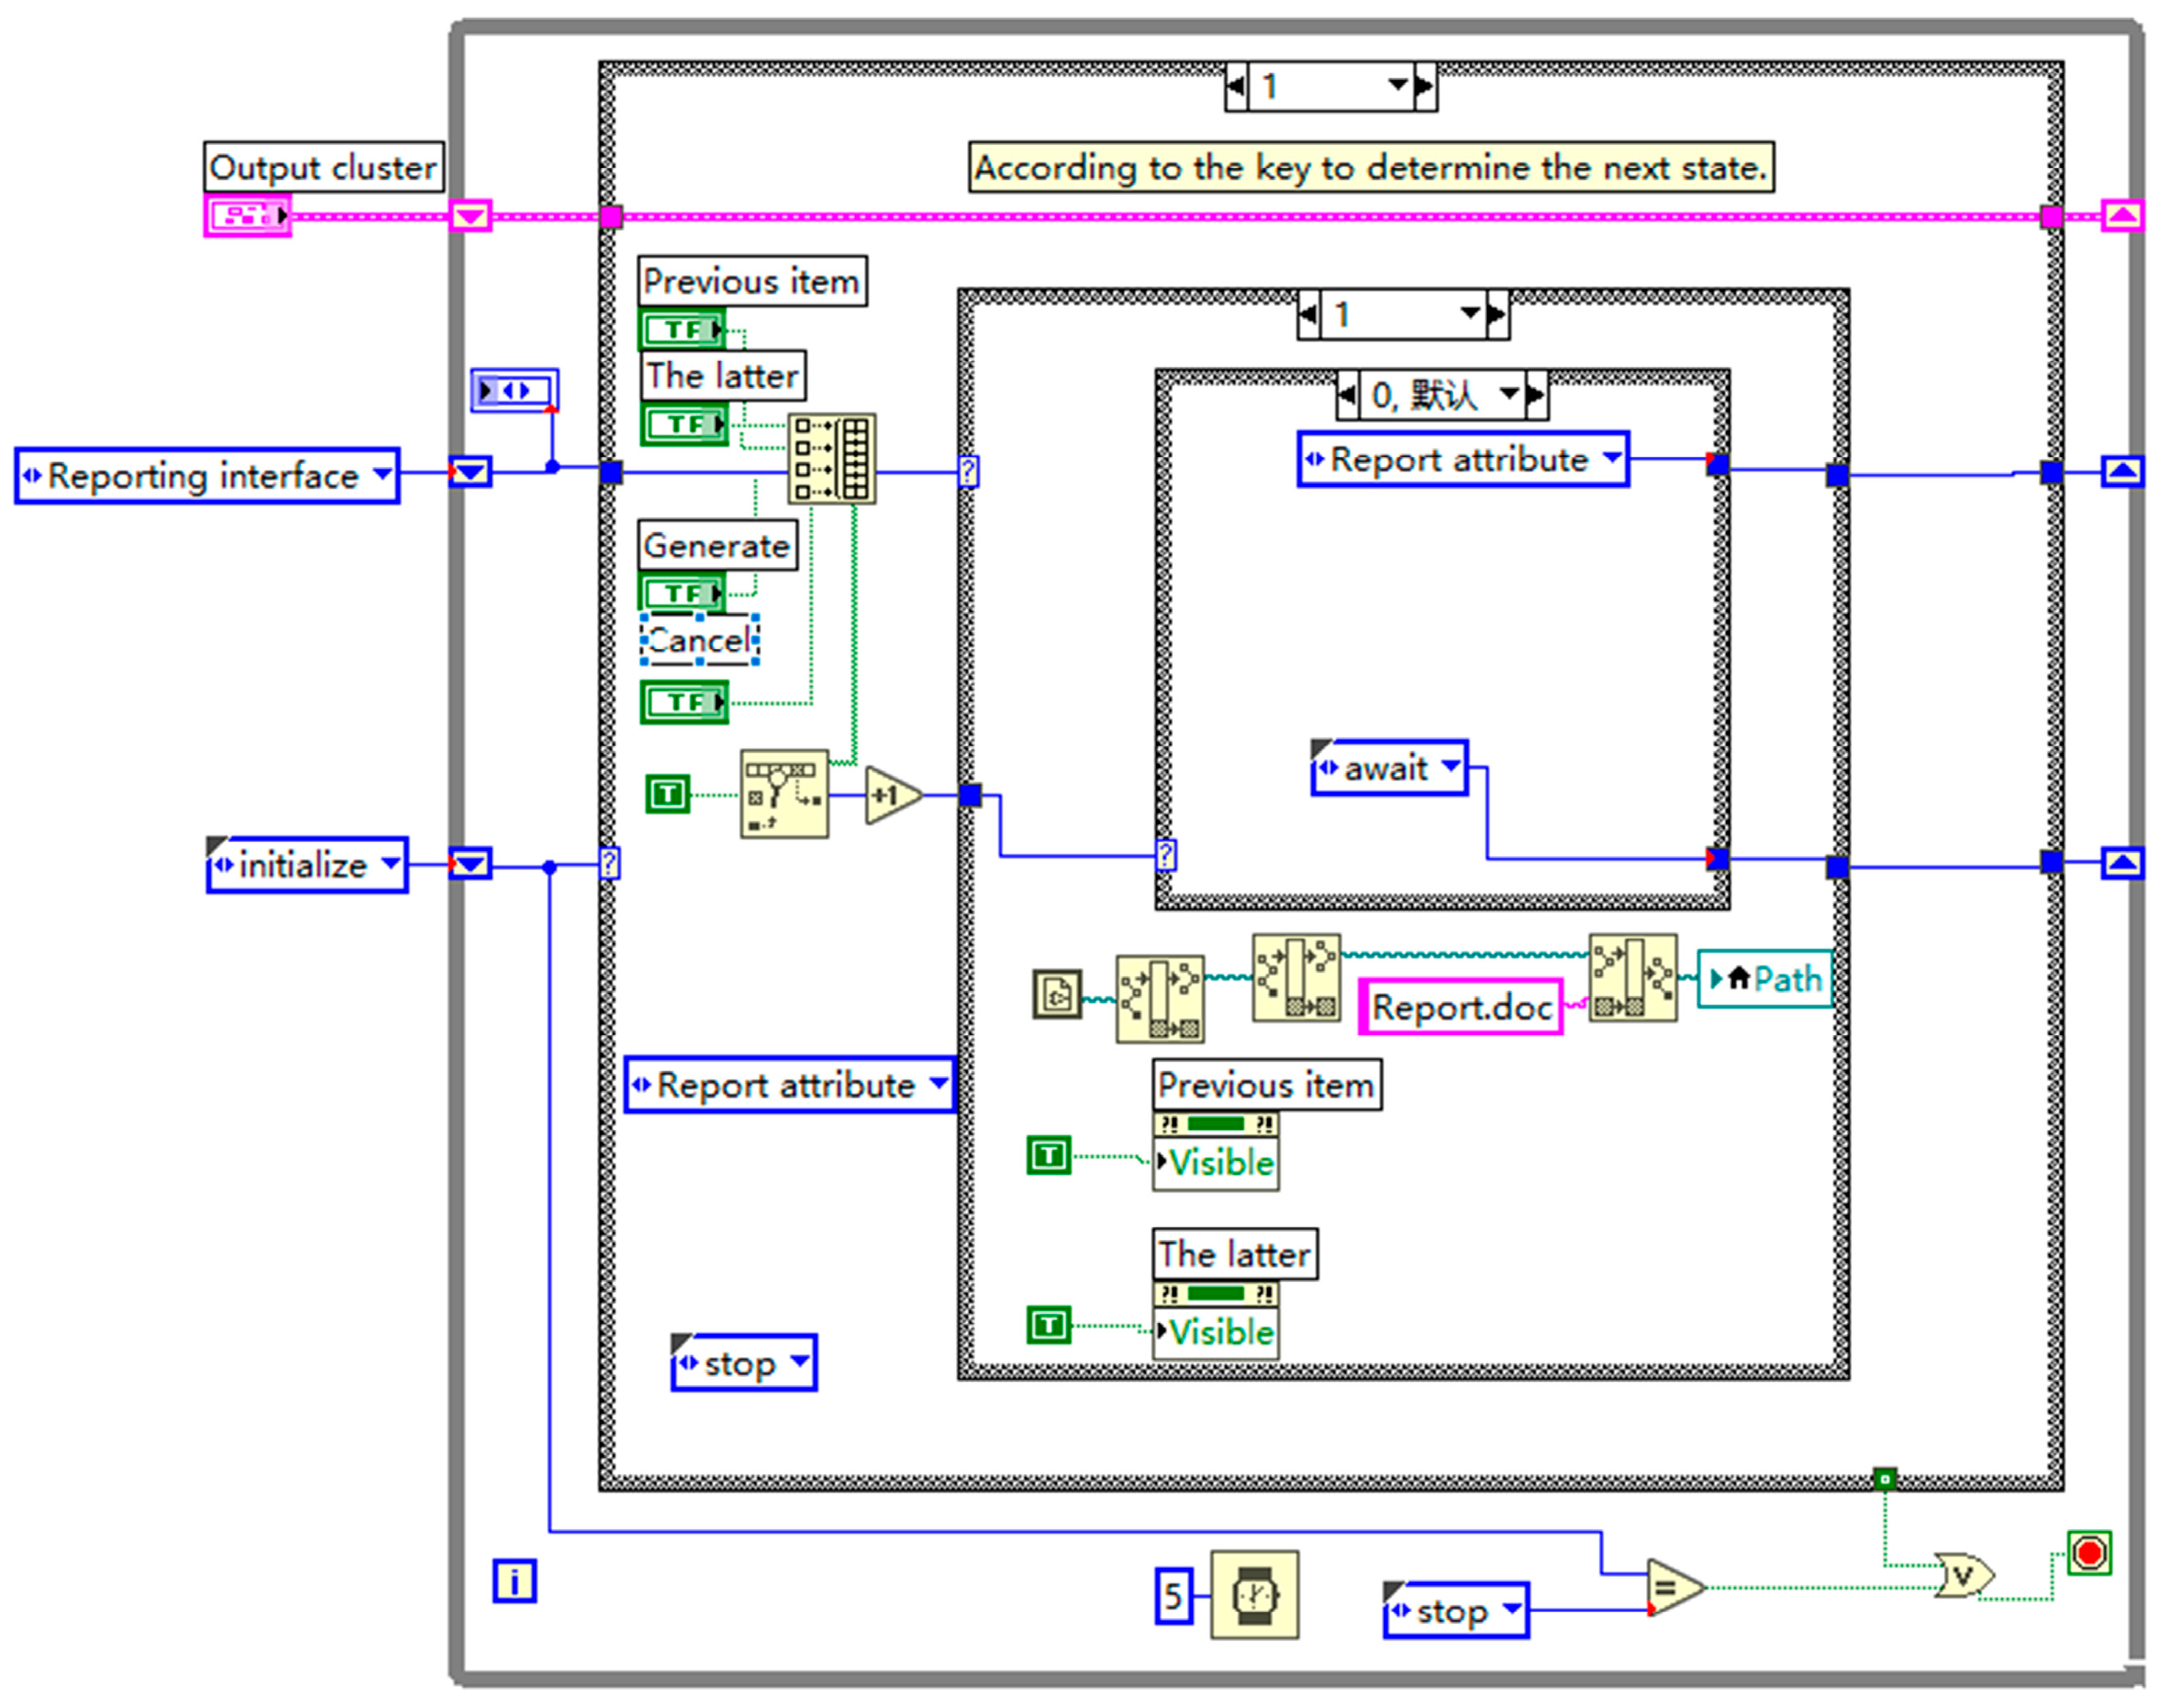Viewport: 2160px width, 1708px height.
Task: Open the outermost case selector dropdown arrow
Action: point(1397,86)
